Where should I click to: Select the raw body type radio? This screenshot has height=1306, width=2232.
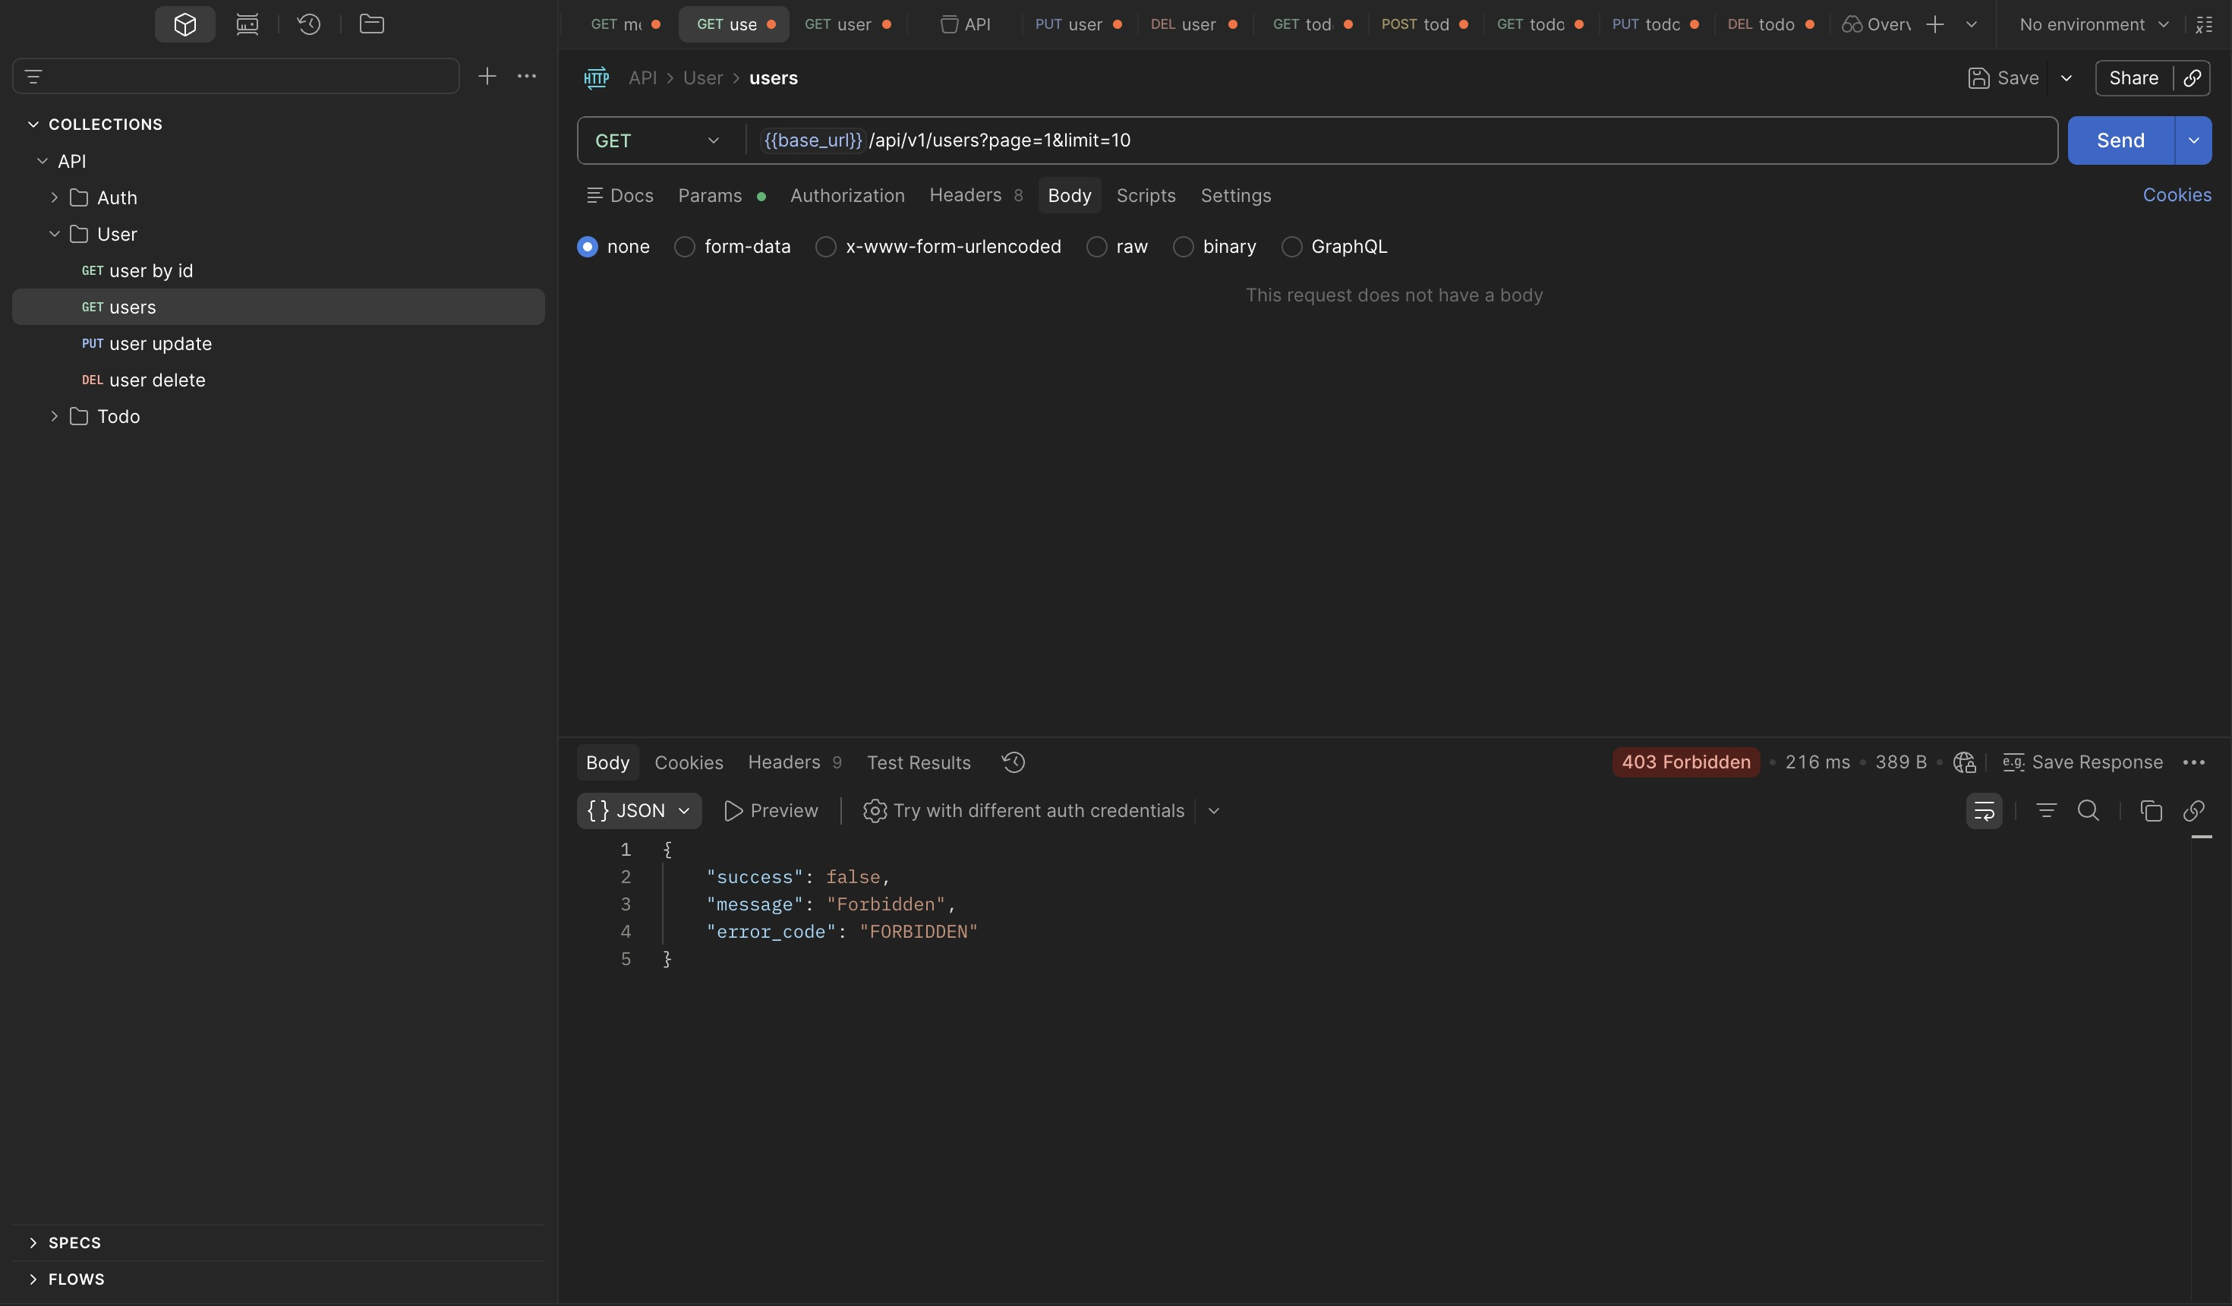pyautogui.click(x=1096, y=246)
